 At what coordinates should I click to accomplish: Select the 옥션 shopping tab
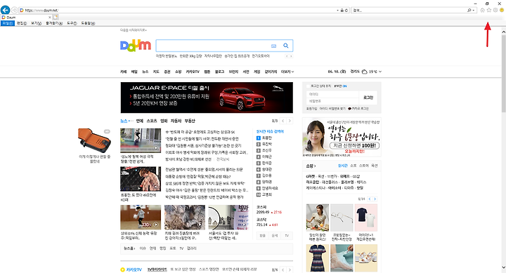375,166
